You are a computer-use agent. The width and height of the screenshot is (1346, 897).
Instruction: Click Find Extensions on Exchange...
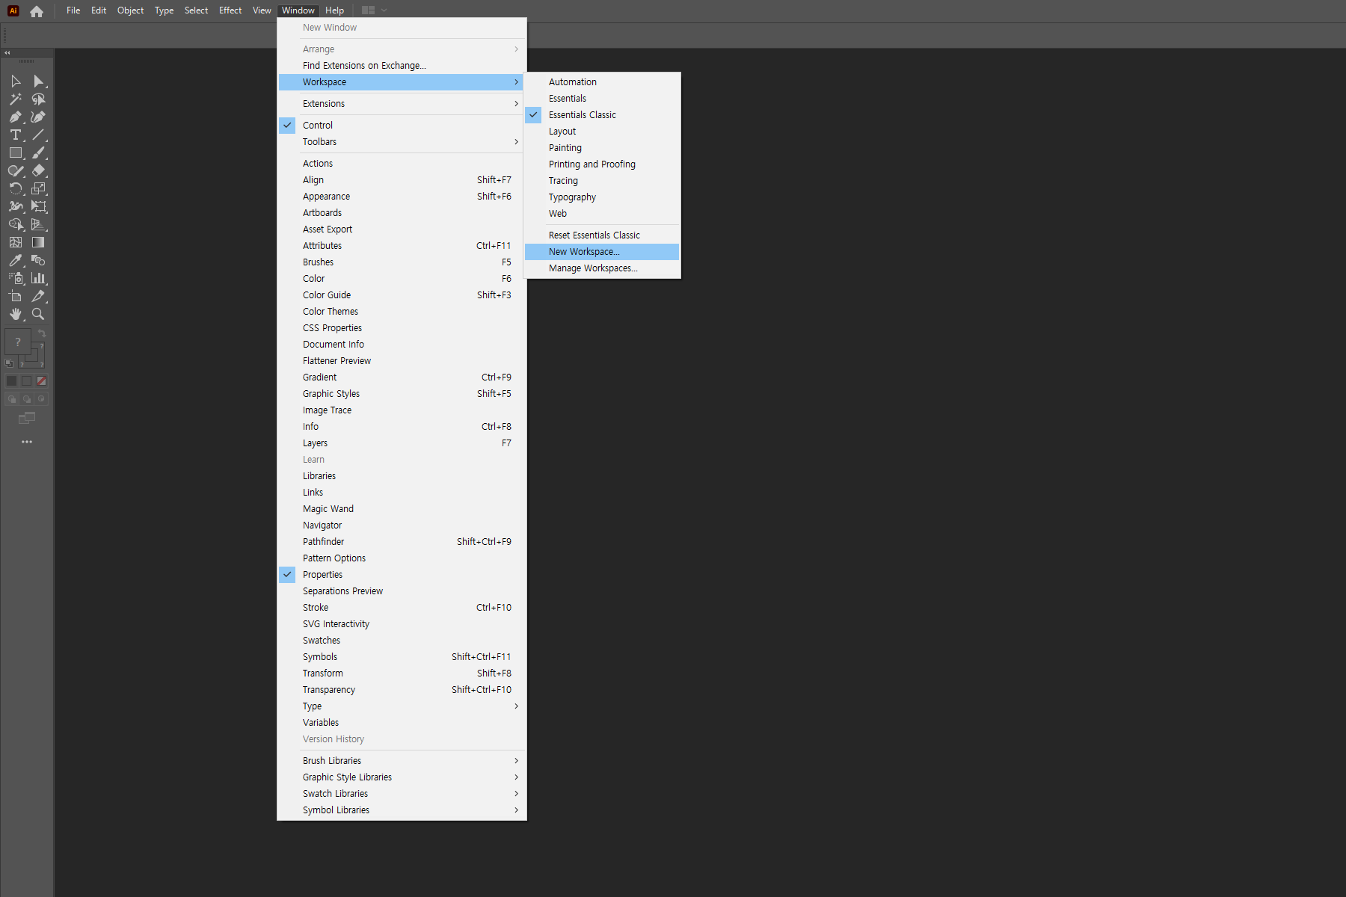coord(402,66)
